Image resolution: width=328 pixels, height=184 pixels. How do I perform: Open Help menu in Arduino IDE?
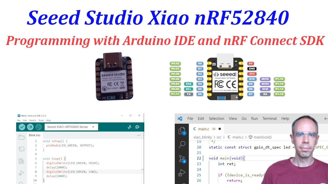[48, 120]
